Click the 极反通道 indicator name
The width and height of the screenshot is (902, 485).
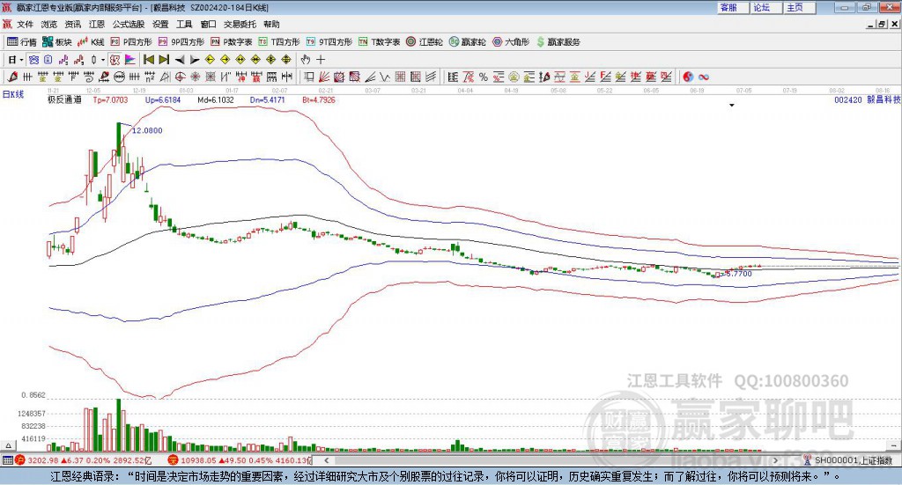tap(64, 99)
